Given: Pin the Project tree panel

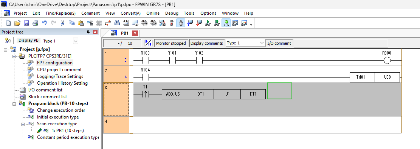Looking at the screenshot, I should coord(88,32).
